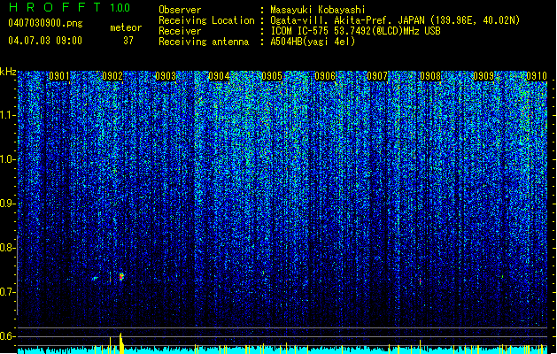Click observer name Masayuki Kobayashi

318,10
